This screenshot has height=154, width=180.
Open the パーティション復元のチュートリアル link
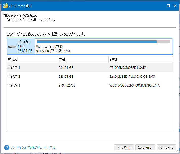point(33,147)
